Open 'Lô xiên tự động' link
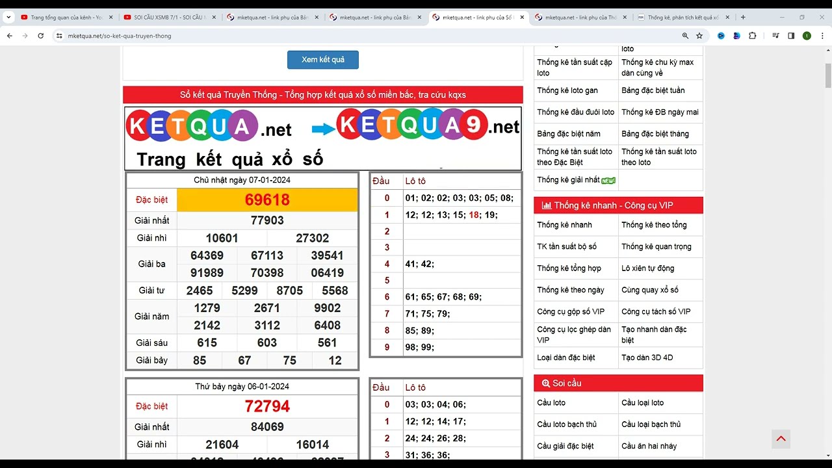 tap(647, 268)
